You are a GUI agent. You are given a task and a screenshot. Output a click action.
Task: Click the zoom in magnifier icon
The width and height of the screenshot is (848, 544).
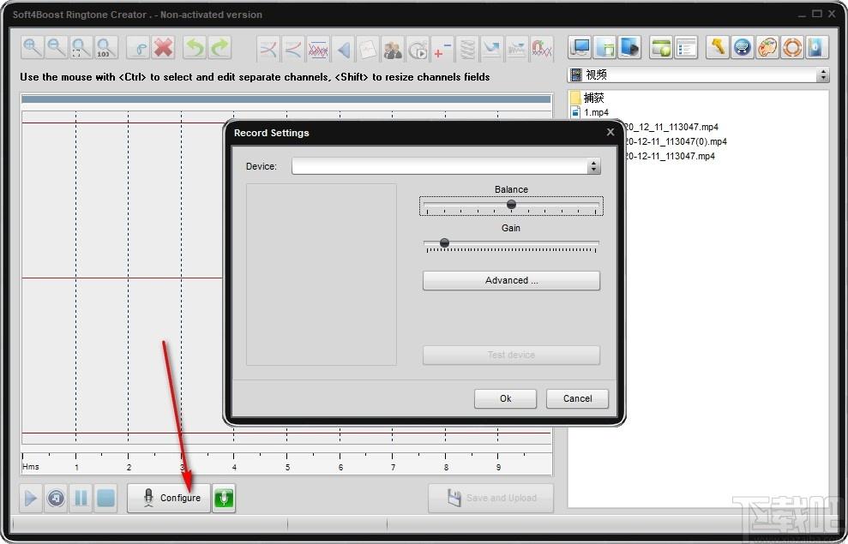[x=32, y=48]
